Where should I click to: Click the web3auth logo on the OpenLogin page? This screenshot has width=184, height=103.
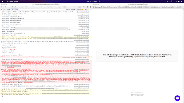(x=137, y=95)
